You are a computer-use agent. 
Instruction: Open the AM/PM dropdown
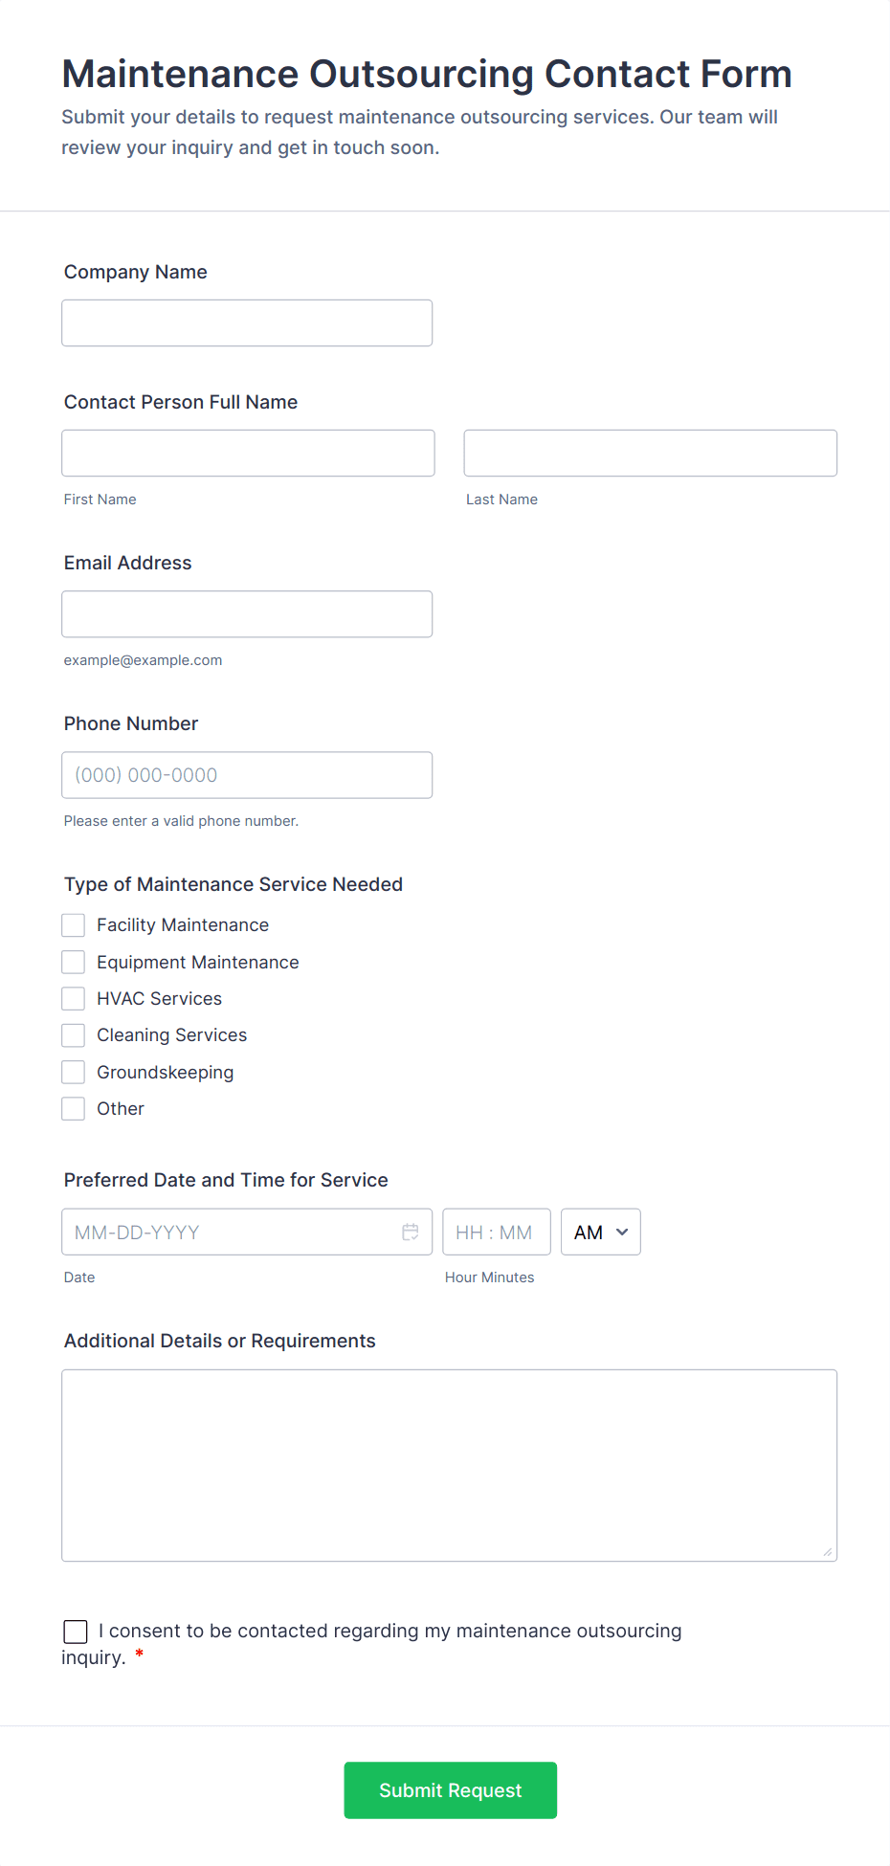coord(600,1233)
